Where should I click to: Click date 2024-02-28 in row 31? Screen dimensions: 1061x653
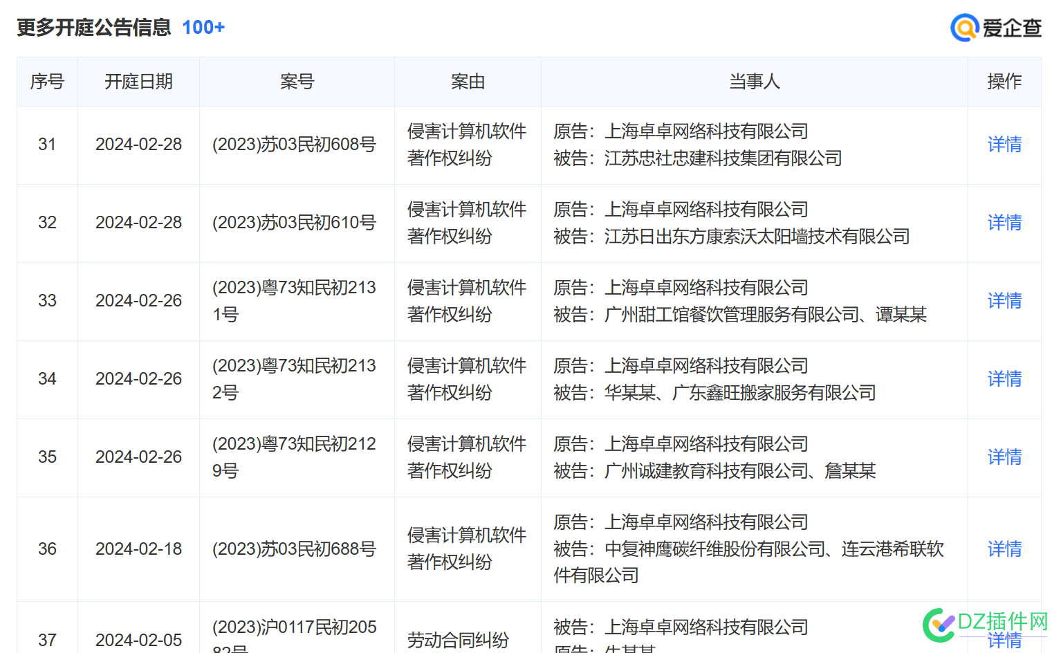point(138,145)
